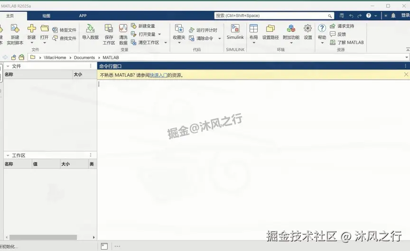Collapse the 工作区 panel

point(8,155)
